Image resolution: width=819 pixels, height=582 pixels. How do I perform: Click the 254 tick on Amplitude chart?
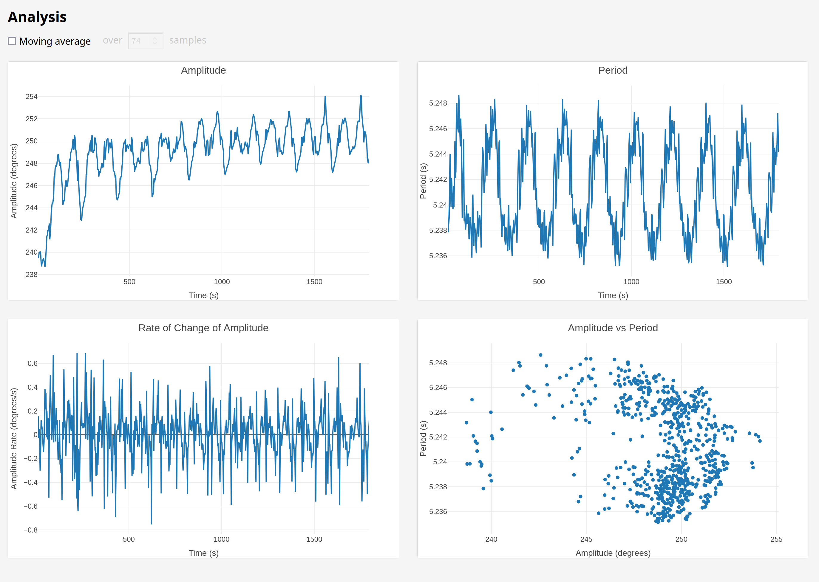pyautogui.click(x=32, y=96)
